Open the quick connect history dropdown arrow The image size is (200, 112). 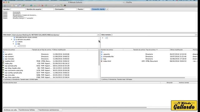click(107, 9)
